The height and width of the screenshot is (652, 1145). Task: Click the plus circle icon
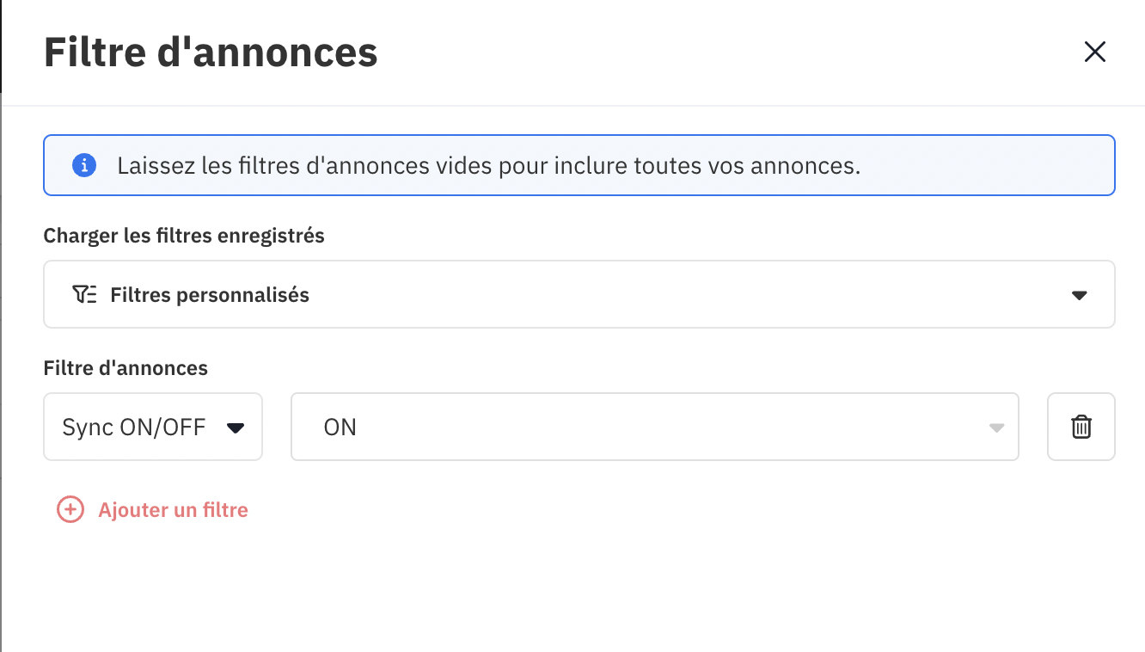(70, 510)
